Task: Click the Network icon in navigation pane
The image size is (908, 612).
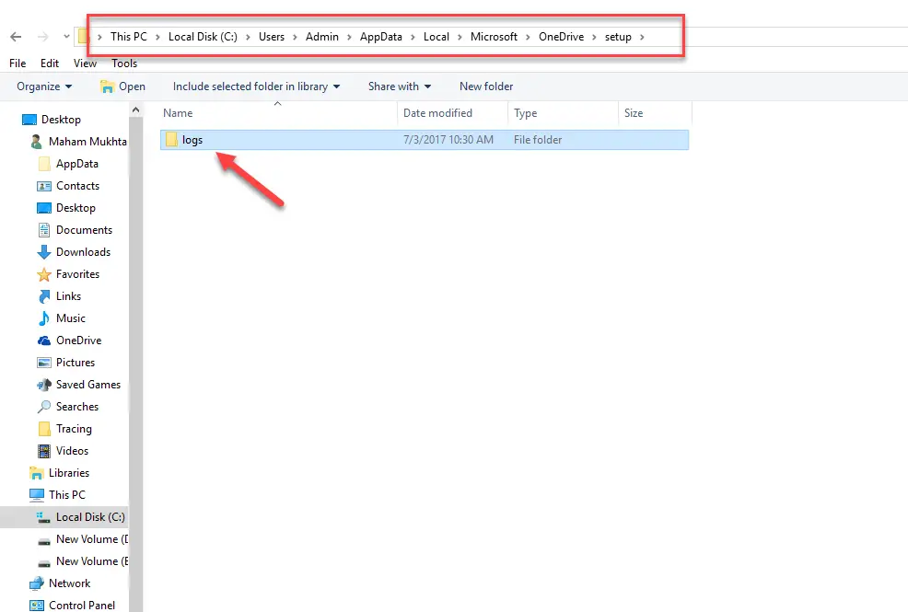Action: pyautogui.click(x=37, y=583)
